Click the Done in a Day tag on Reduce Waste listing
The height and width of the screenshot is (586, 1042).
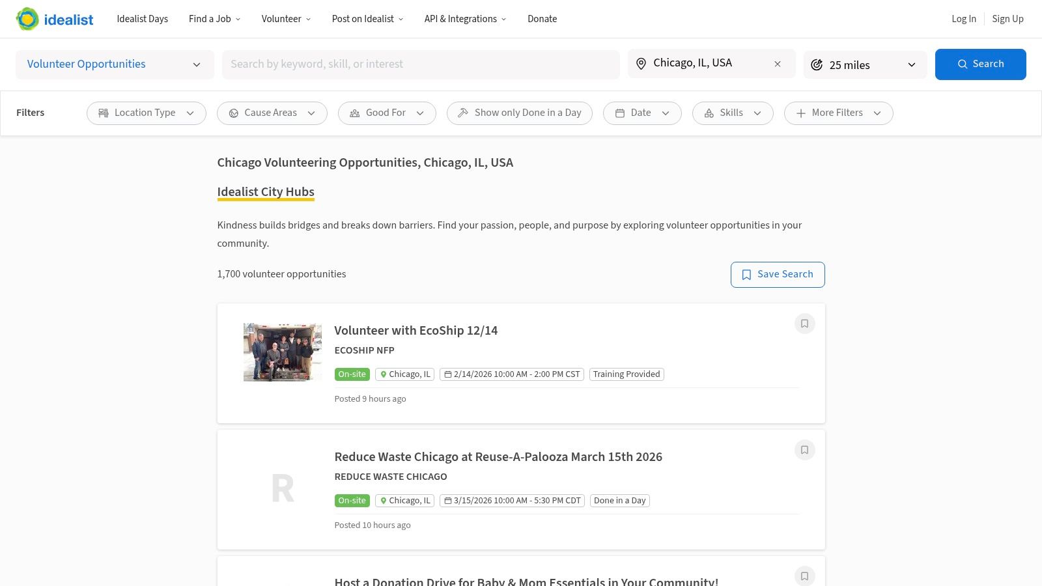pos(620,501)
